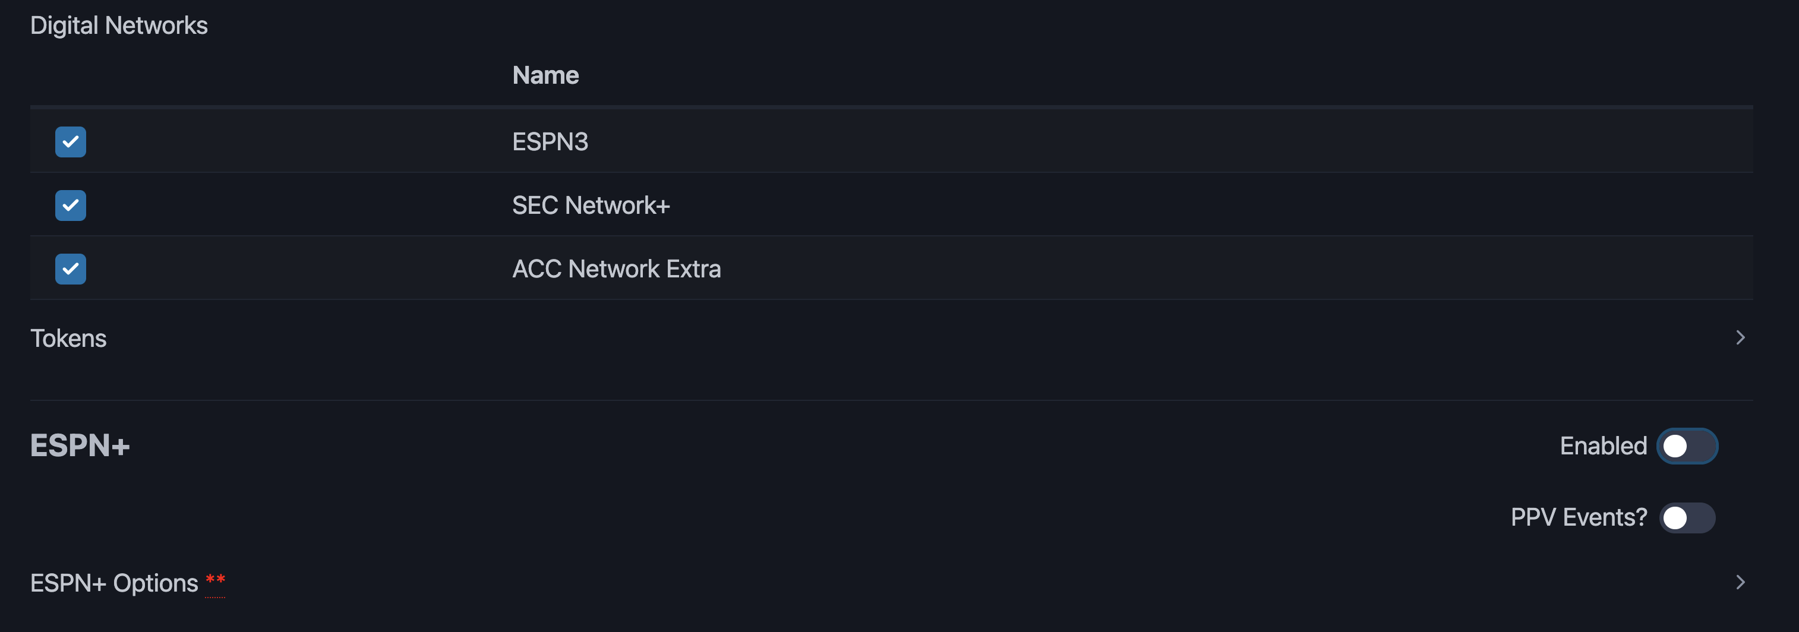Click the ESPN+ section heading
Viewport: 1799px width, 632px height.
(80, 445)
